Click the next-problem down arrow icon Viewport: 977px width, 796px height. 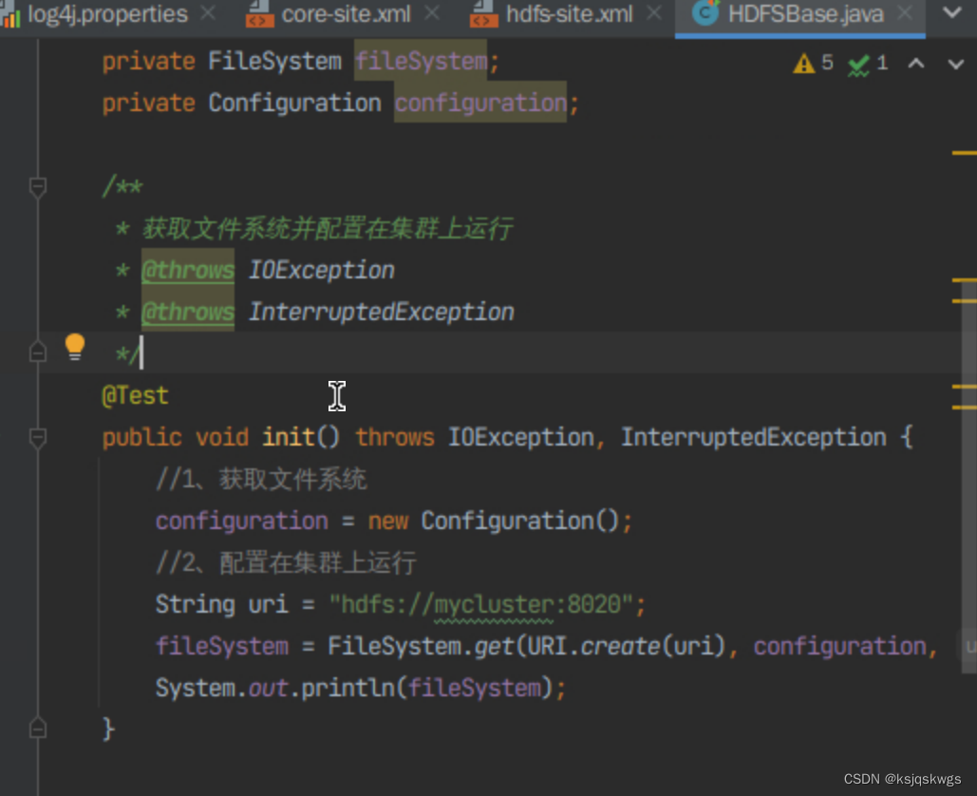(955, 62)
